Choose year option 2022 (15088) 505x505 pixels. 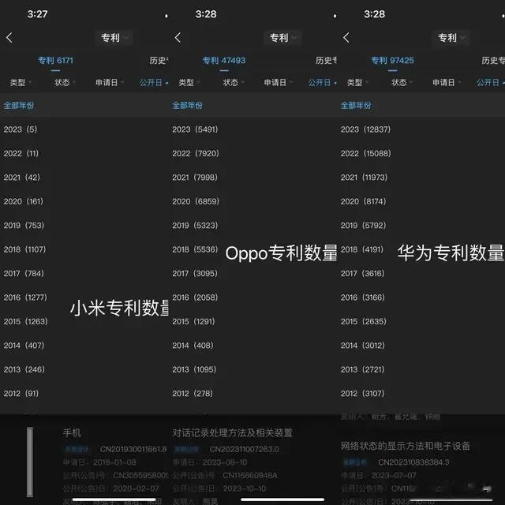(x=366, y=153)
